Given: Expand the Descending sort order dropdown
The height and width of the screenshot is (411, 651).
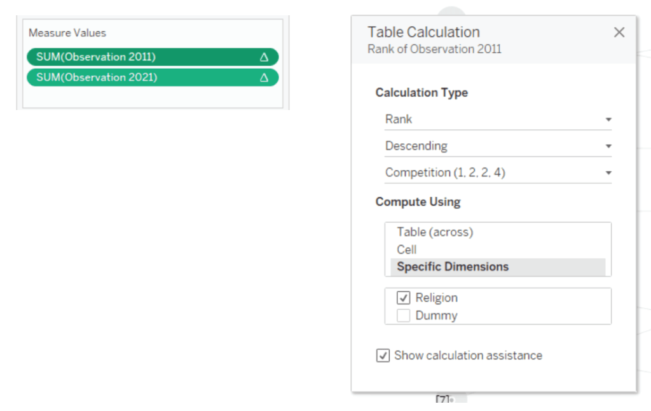Looking at the screenshot, I should pos(497,146).
